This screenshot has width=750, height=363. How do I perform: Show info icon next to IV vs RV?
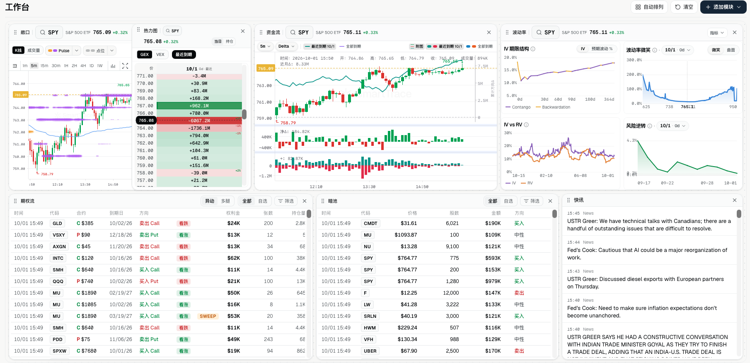(526, 125)
